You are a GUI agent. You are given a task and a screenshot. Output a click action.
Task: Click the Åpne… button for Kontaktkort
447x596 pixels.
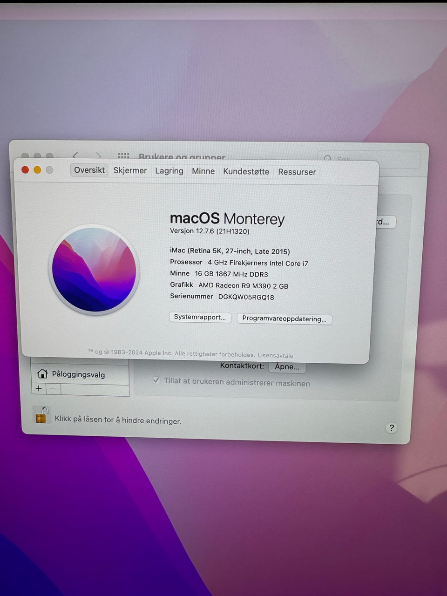point(287,366)
